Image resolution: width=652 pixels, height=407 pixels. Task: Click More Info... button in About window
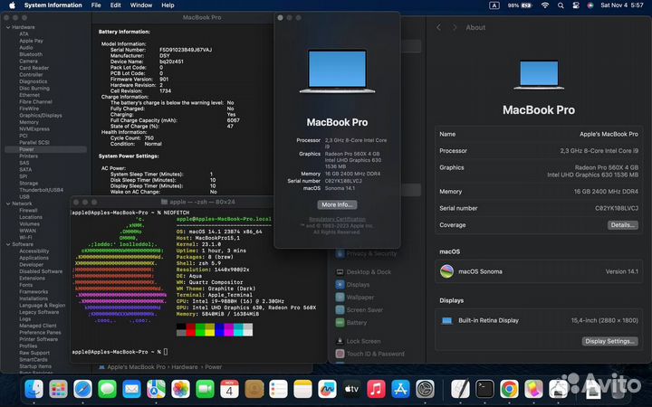point(337,204)
